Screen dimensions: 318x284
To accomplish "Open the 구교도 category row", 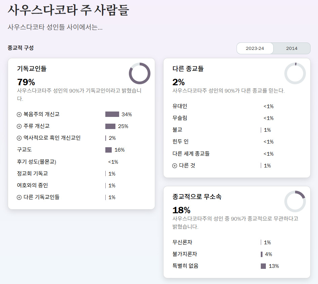I will tap(24, 150).
